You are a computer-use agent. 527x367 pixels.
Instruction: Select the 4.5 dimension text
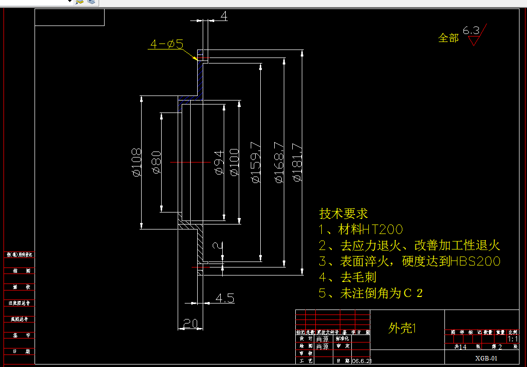tap(225, 298)
